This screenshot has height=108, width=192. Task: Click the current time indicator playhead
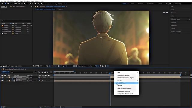click(x=110, y=73)
